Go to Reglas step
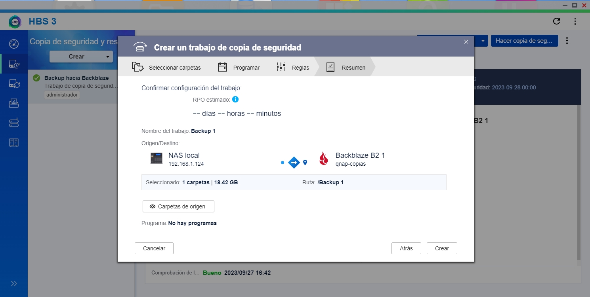 coord(293,67)
